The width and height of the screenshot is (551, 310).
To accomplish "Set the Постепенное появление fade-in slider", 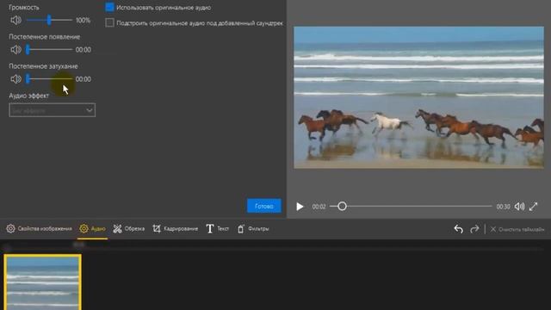I will point(49,50).
